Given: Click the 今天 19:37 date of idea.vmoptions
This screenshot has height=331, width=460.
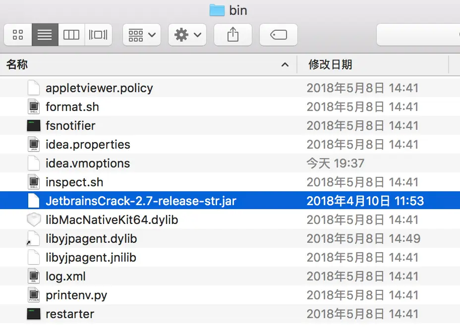Looking at the screenshot, I should pyautogui.click(x=335, y=164).
